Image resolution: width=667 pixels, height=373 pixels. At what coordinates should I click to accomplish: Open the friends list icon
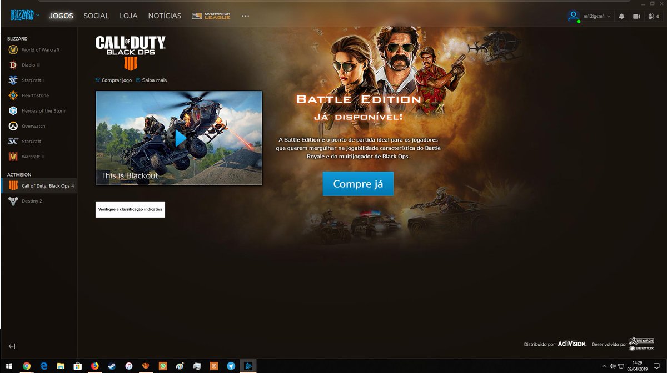tap(654, 17)
